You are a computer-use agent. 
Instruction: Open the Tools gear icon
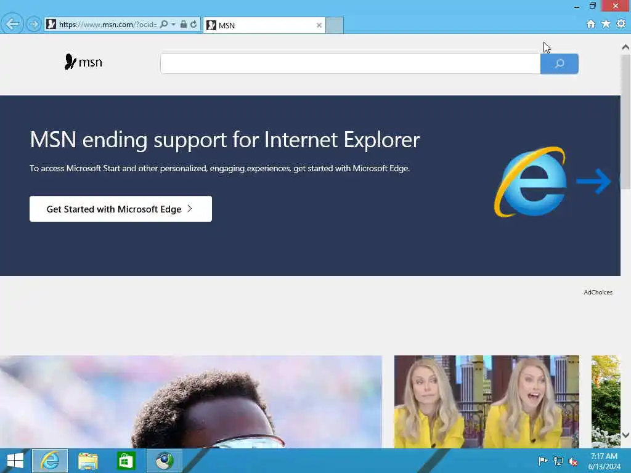click(x=621, y=24)
